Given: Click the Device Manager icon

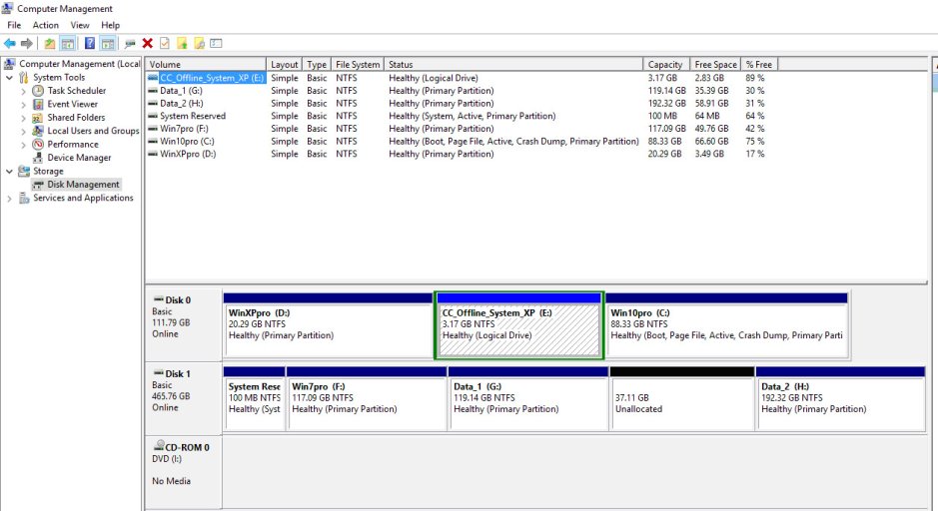Looking at the screenshot, I should coord(38,157).
